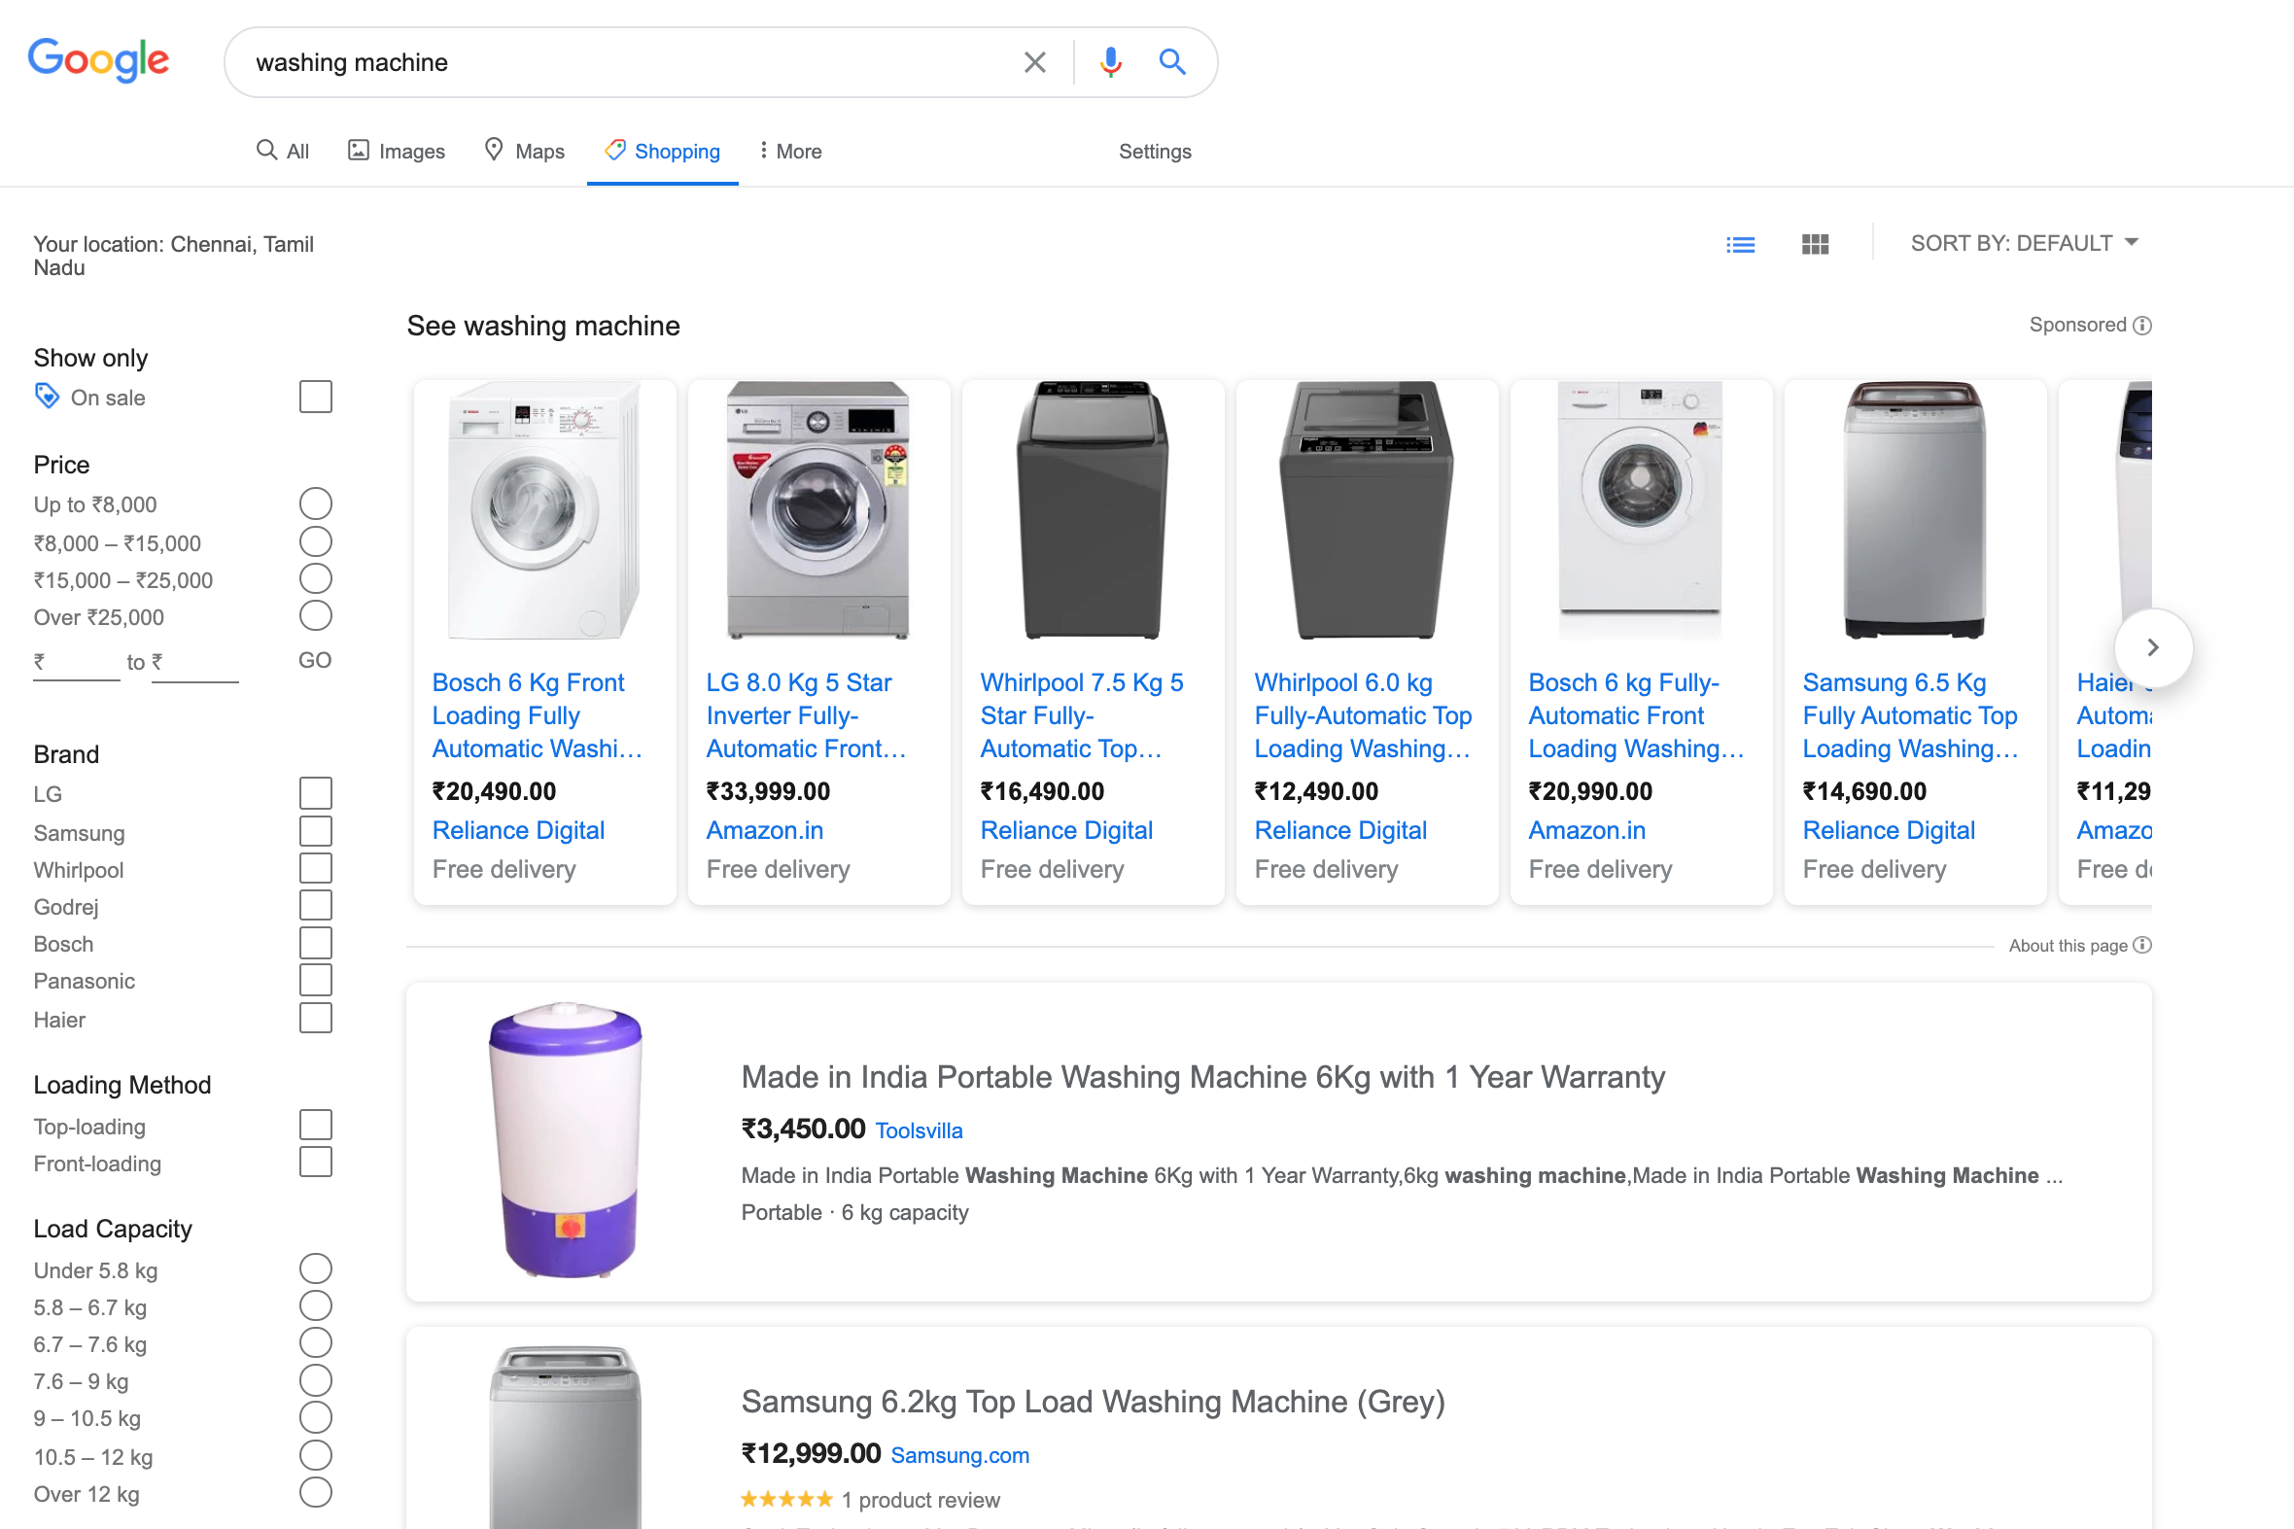Click the Google logo

[x=98, y=60]
